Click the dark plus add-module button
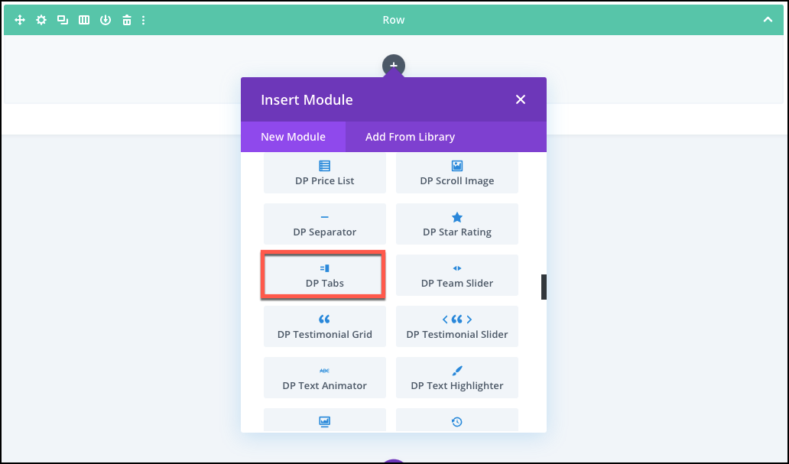The width and height of the screenshot is (789, 464). (394, 66)
